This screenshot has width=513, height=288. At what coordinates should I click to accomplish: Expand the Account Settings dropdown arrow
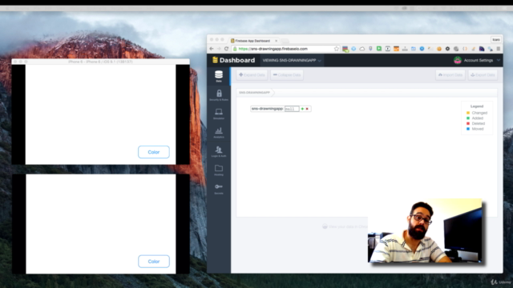coord(499,61)
